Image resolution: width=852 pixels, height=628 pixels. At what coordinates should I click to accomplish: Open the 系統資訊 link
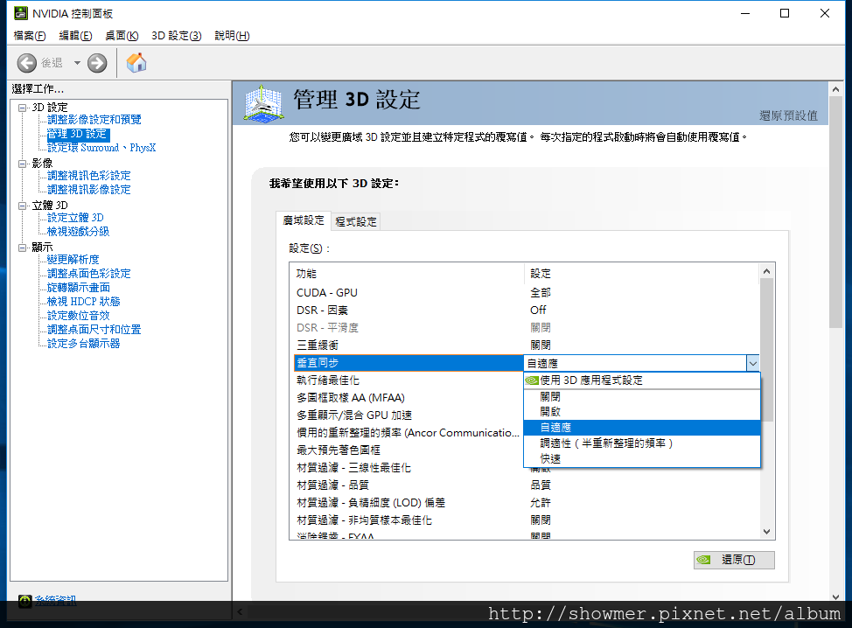[55, 601]
